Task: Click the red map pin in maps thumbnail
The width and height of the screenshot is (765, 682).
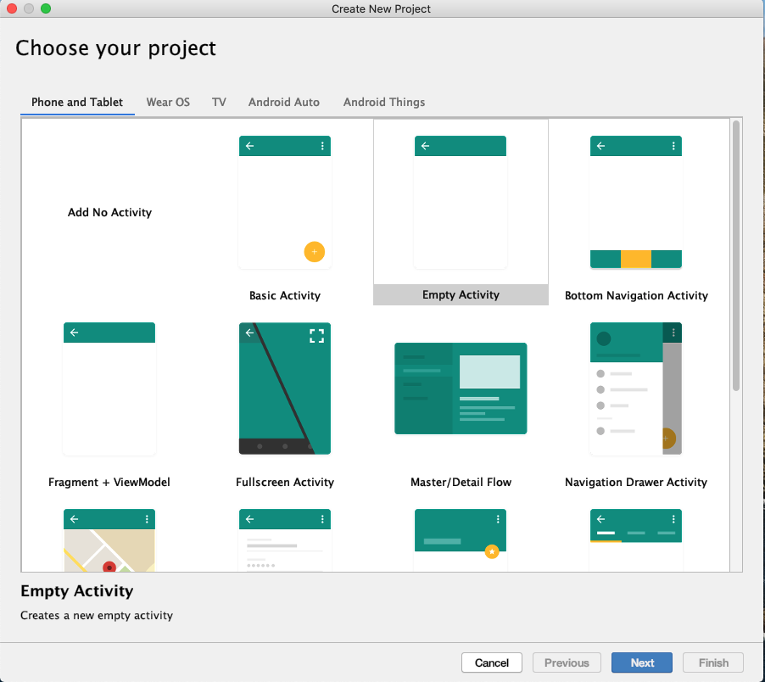Action: pos(109,567)
